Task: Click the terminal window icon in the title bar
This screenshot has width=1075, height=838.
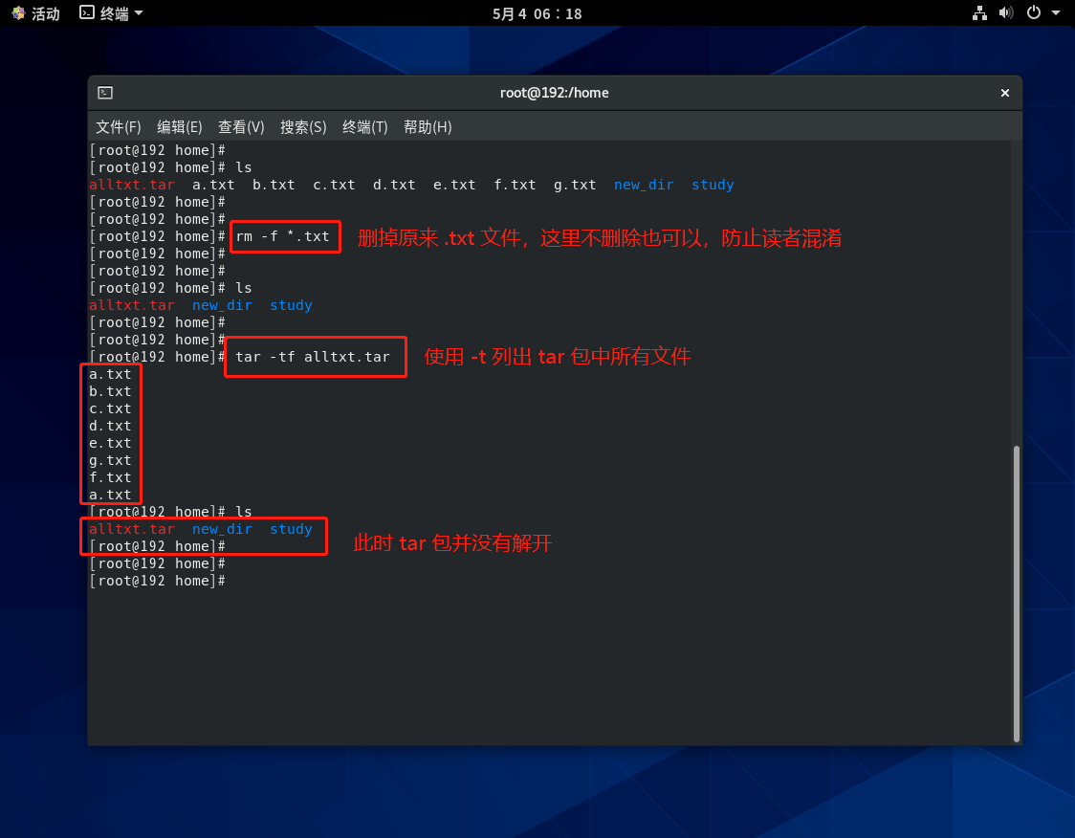Action: click(x=105, y=93)
